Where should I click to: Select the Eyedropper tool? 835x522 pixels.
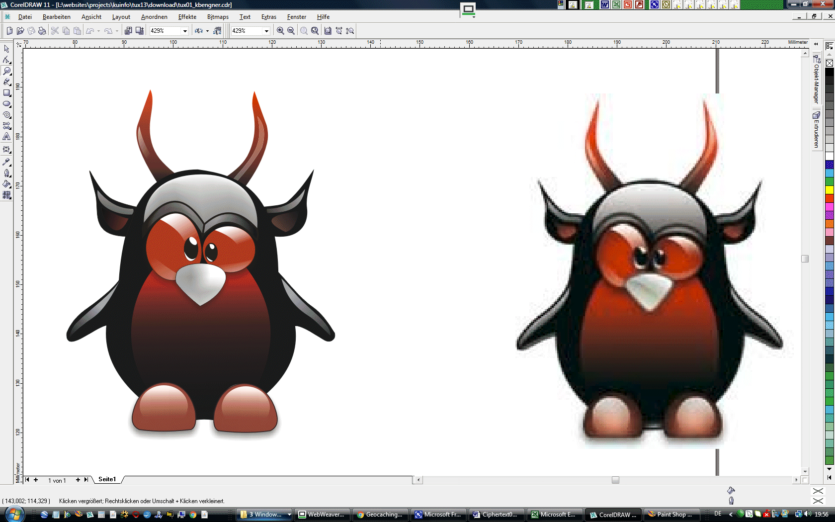click(x=6, y=162)
